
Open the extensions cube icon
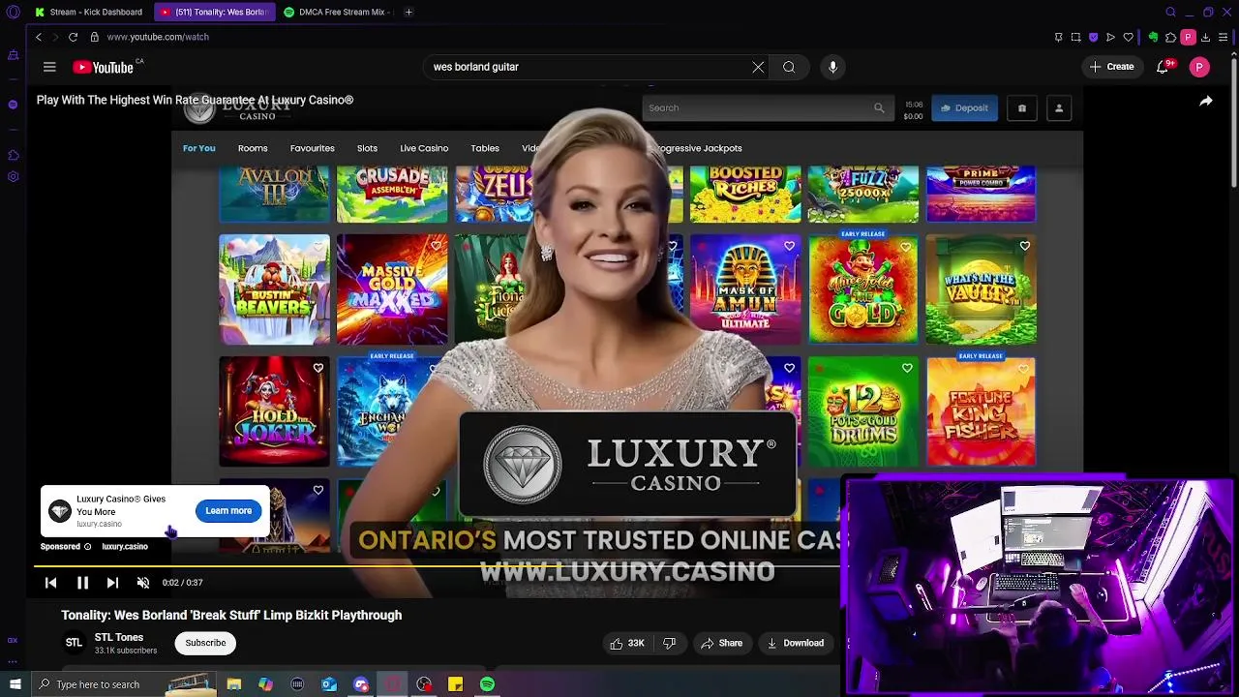pos(1170,37)
